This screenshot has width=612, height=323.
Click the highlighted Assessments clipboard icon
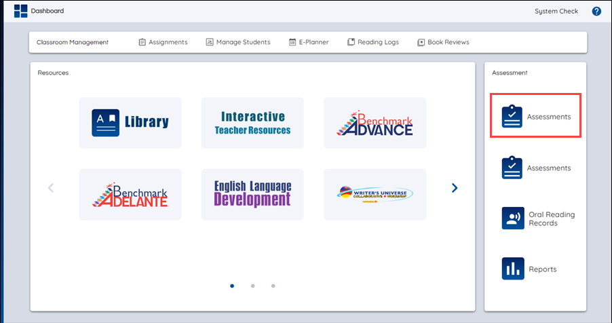point(512,117)
